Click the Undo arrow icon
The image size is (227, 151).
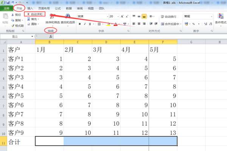point(13,3)
